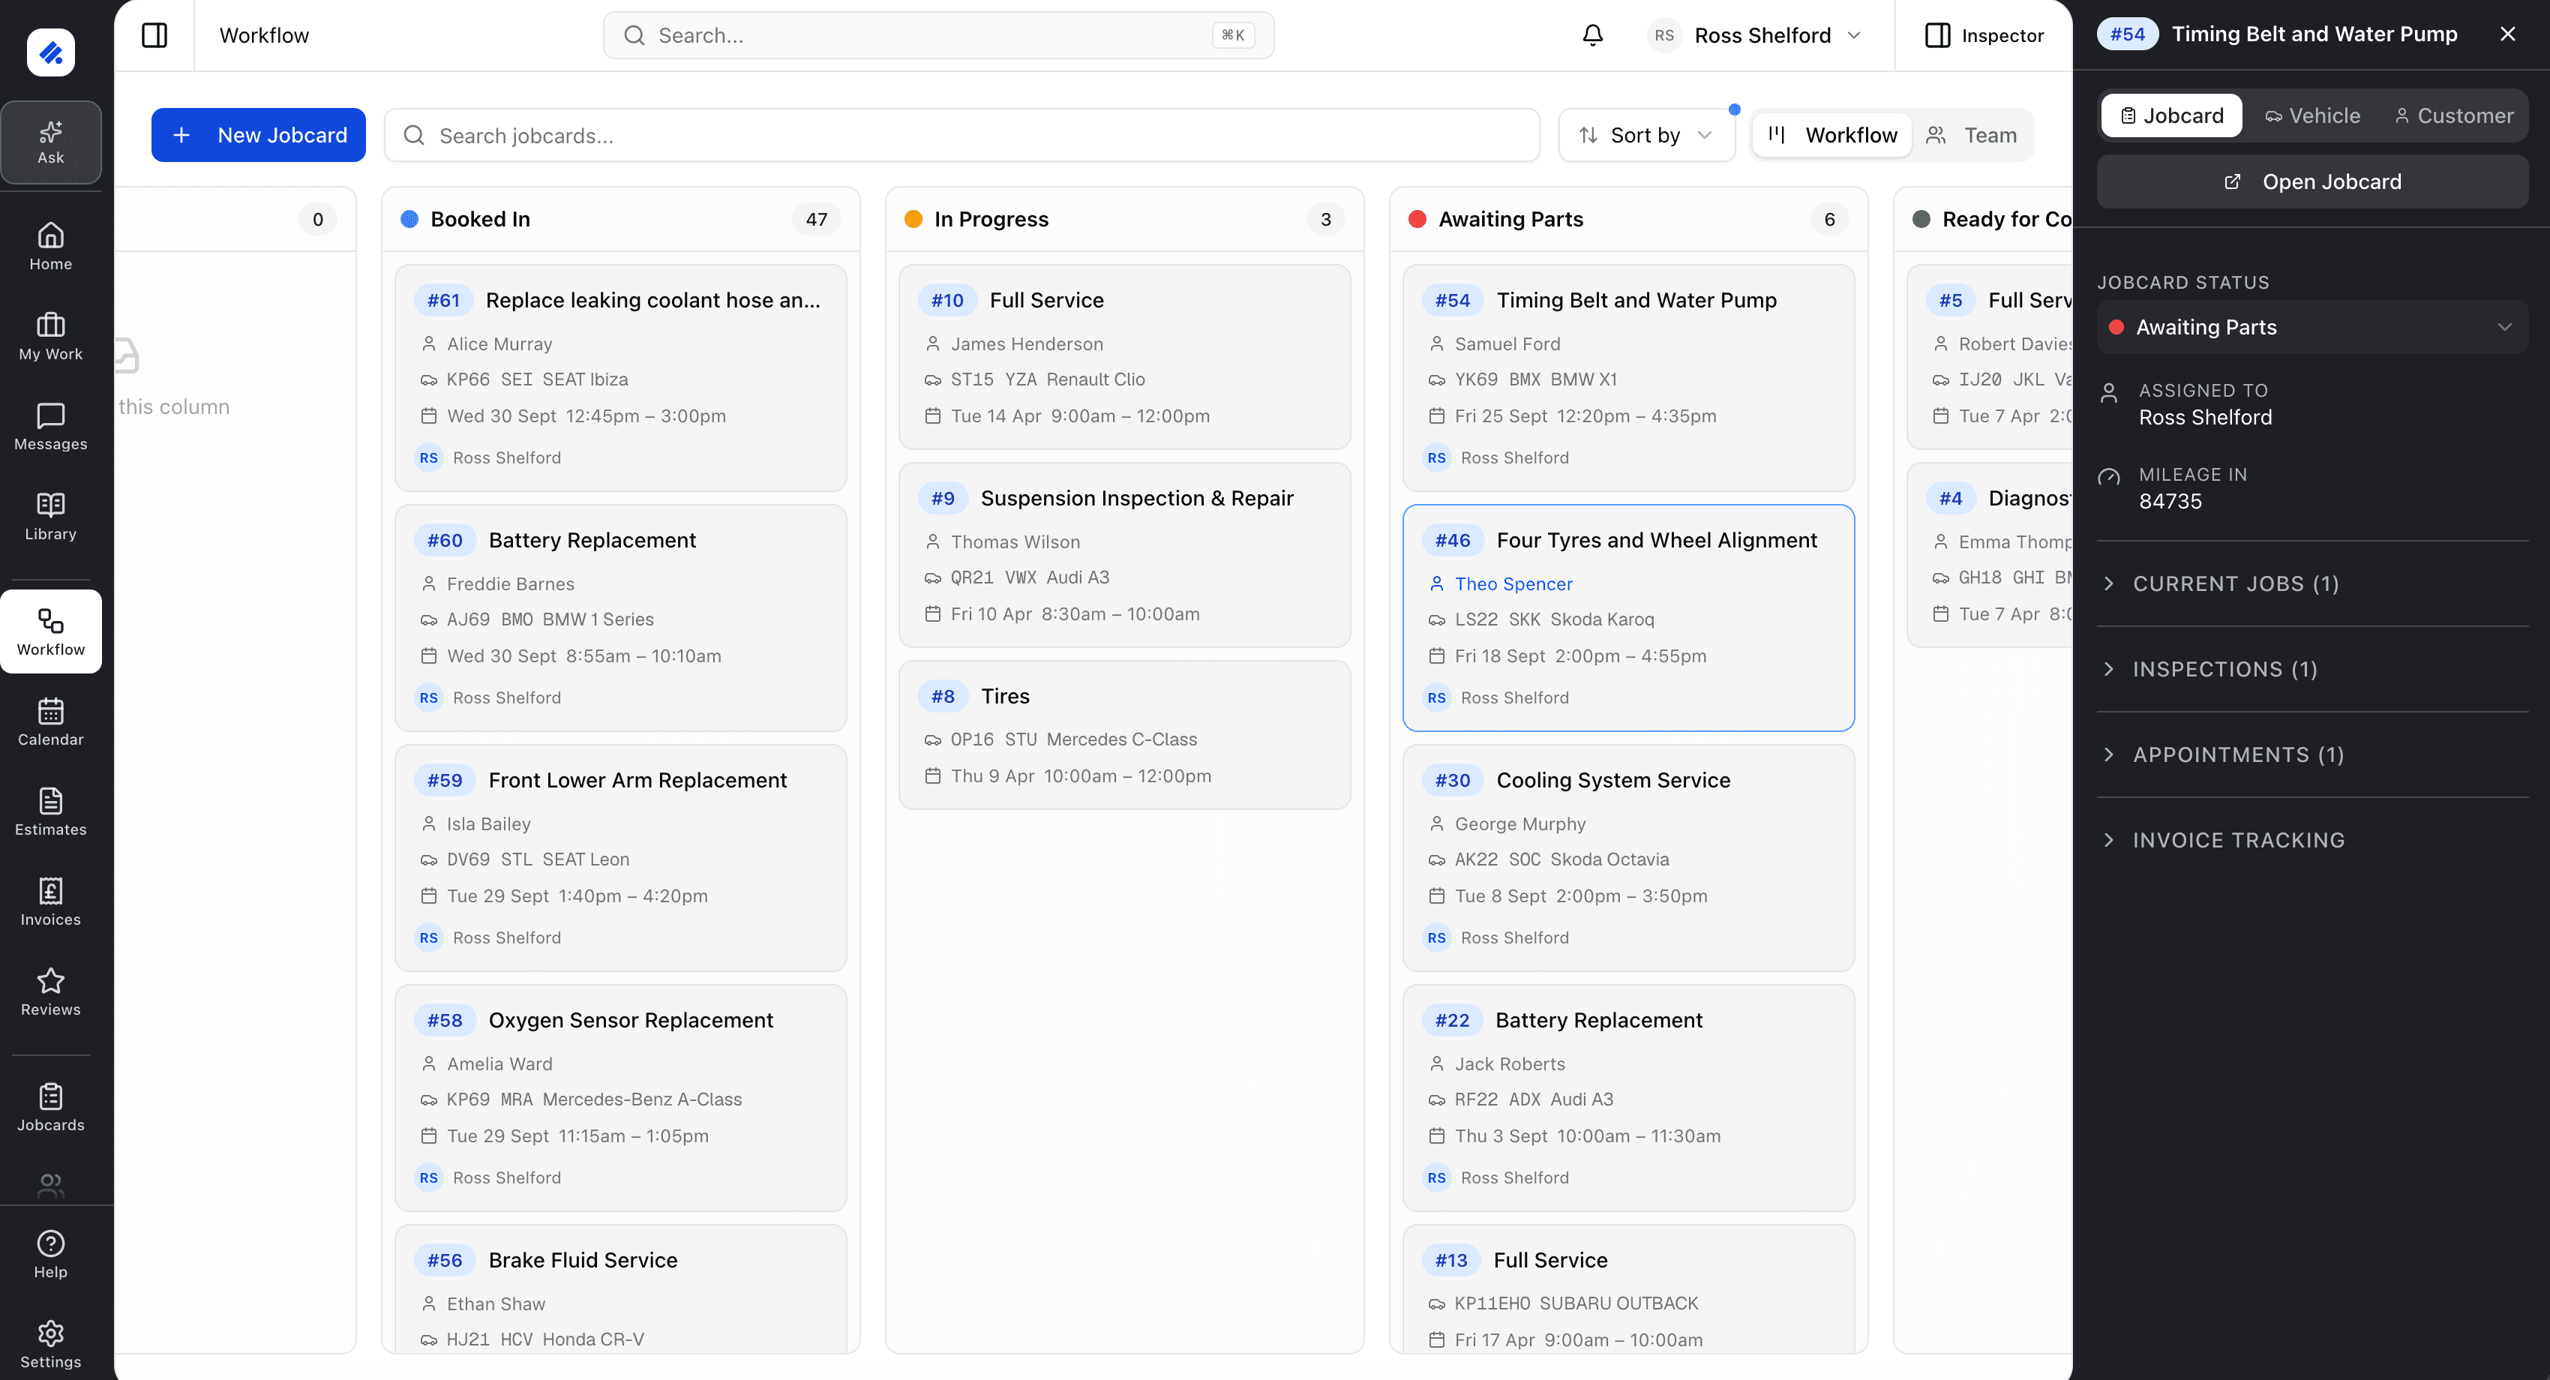Open the Reviews section
This screenshot has width=2550, height=1380.
50,993
